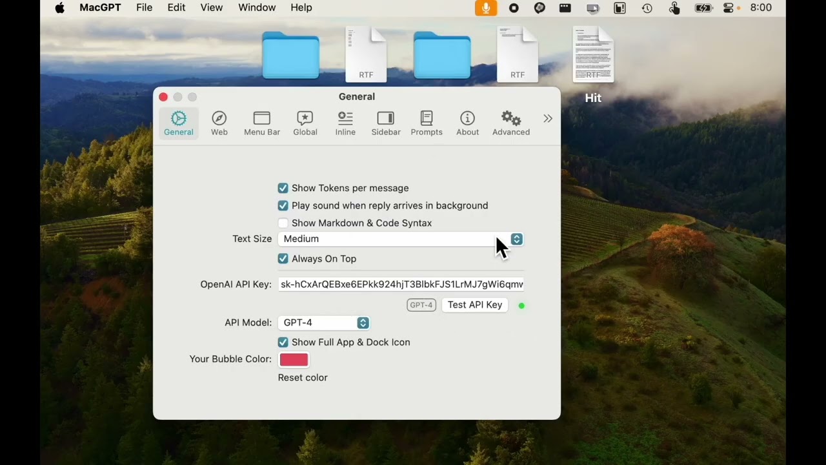
Task: Open the Advanced settings tab
Action: pos(511,123)
